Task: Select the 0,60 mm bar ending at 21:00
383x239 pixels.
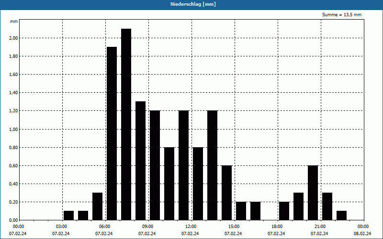Action: (x=313, y=193)
